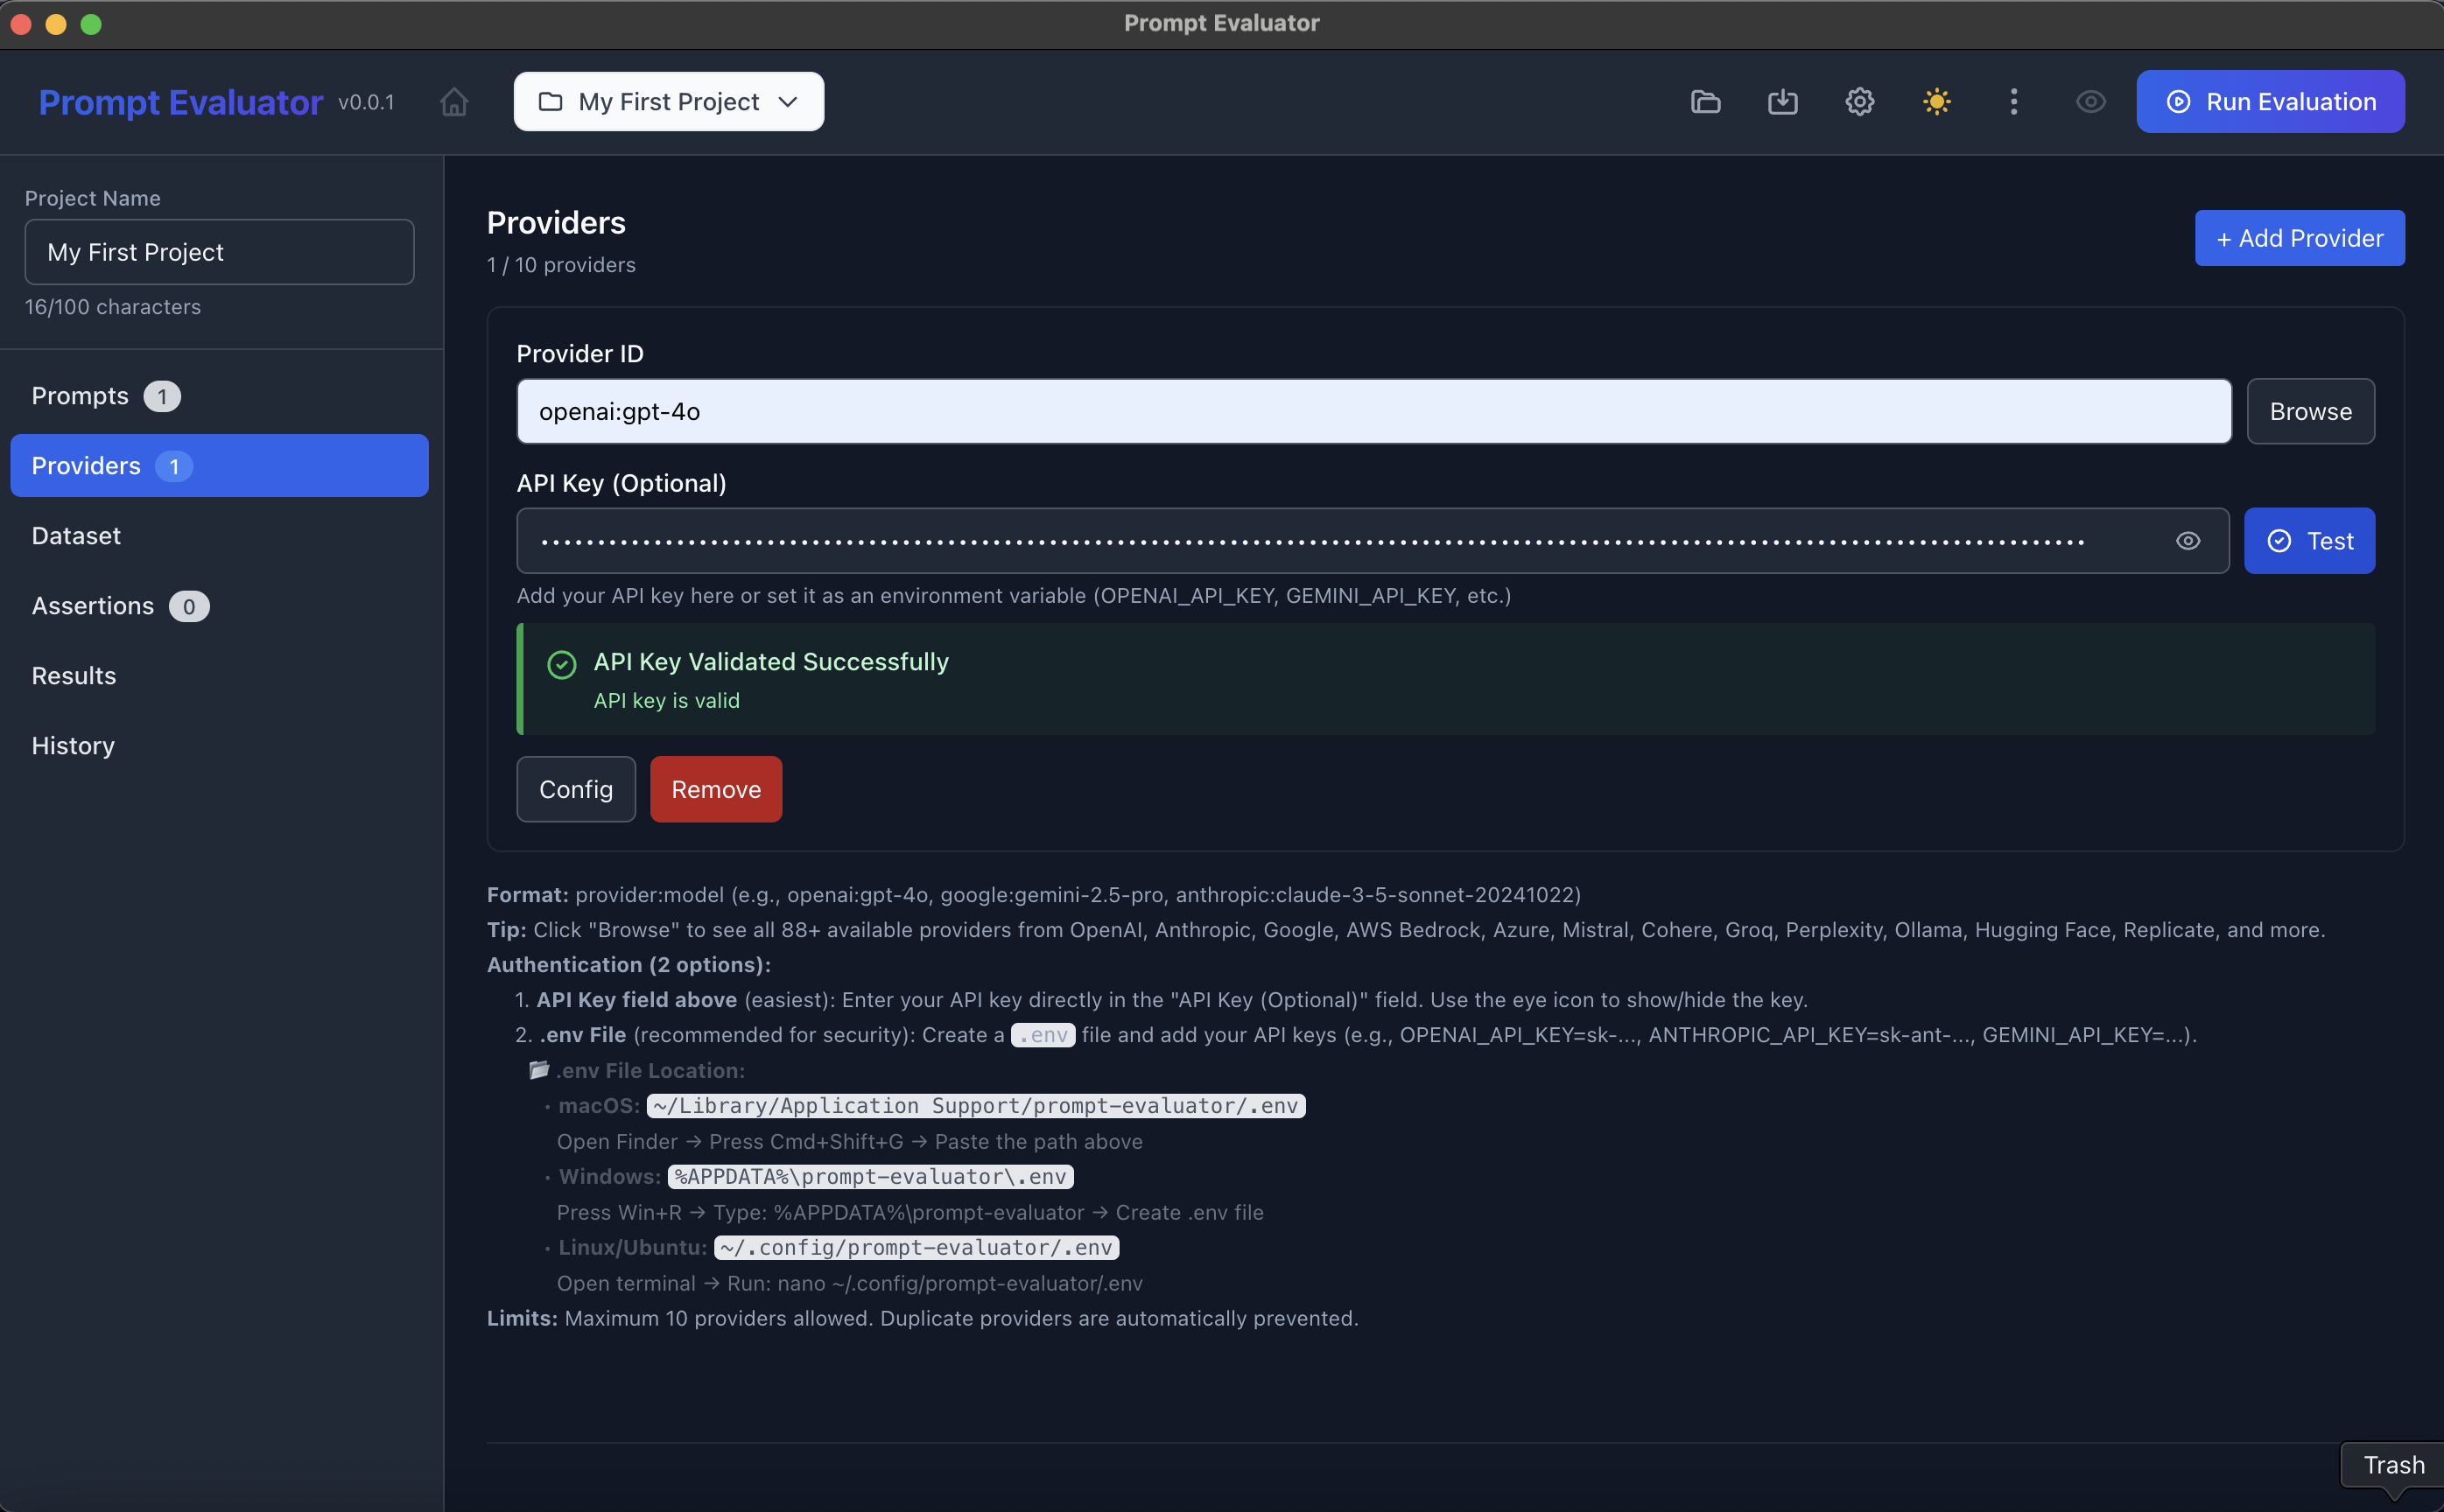Browse available provider models
The image size is (2444, 1512).
[x=2309, y=410]
